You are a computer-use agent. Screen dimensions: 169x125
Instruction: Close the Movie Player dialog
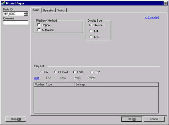[165, 3]
